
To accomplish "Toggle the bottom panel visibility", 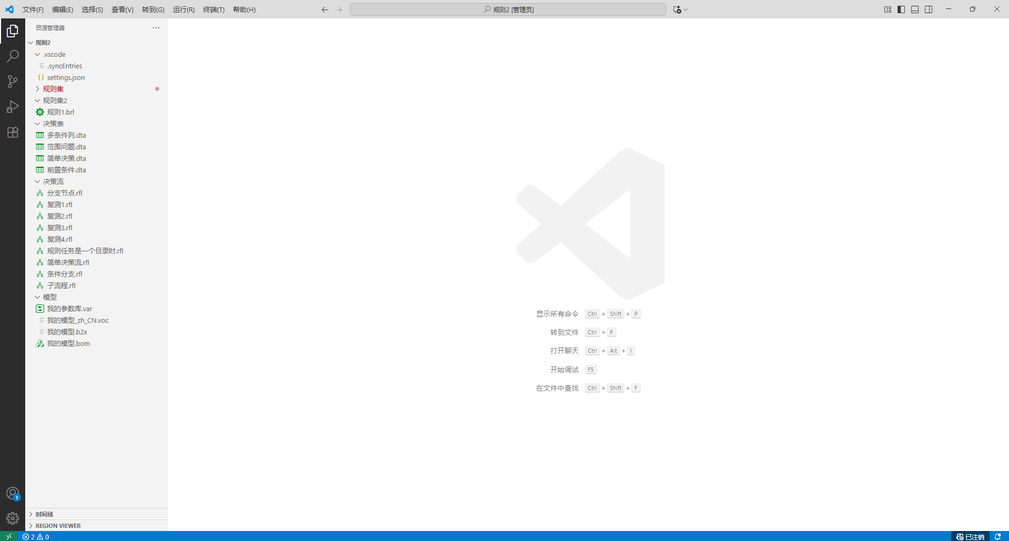I will point(915,9).
